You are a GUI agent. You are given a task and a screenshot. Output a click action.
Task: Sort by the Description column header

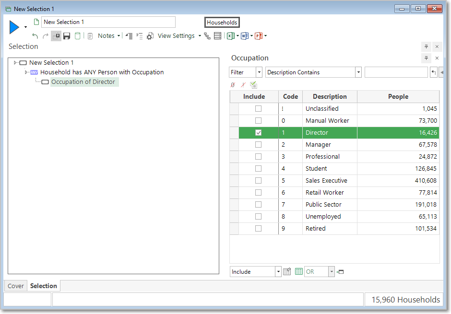pos(330,96)
